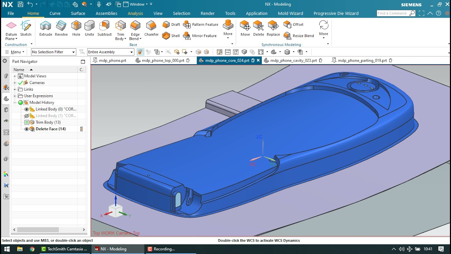Show hidden Linked Body (1)
Screen dimensions: 451x254
click(26, 116)
